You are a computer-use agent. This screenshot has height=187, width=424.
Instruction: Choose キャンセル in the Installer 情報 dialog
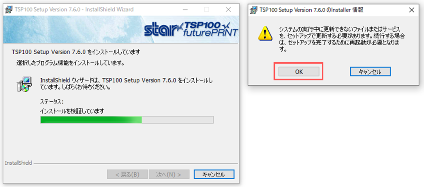pyautogui.click(x=370, y=72)
